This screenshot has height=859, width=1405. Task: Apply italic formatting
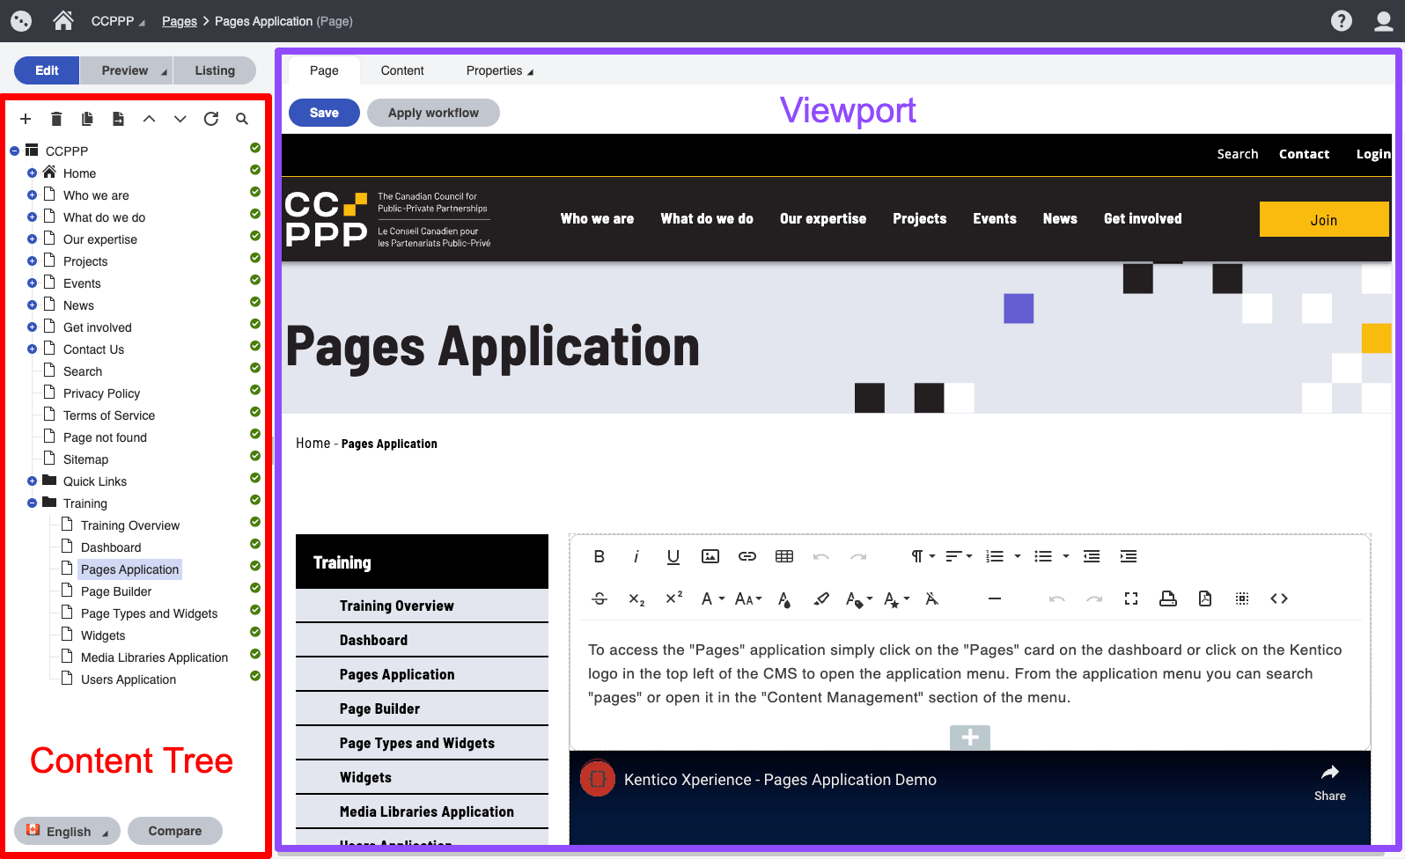(636, 556)
